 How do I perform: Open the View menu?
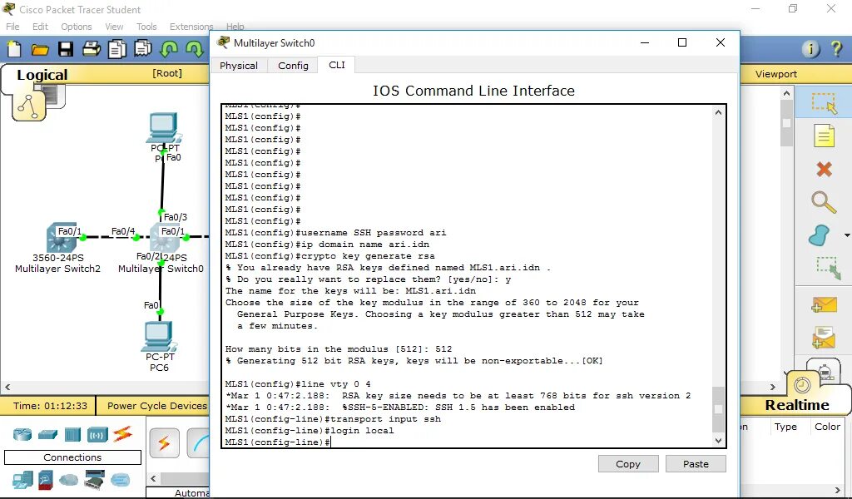(114, 27)
